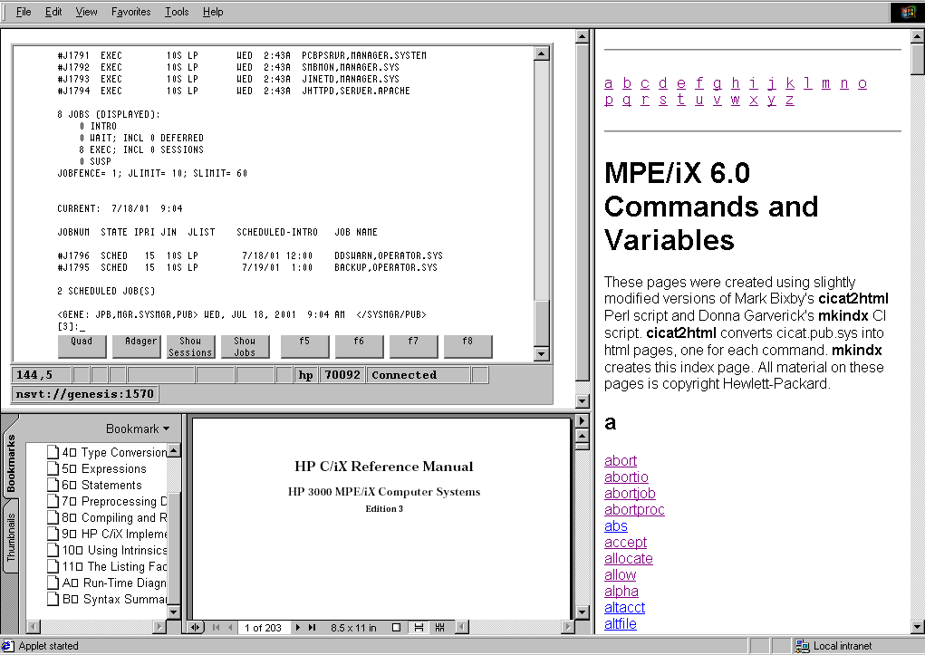Select continuous facing pages layout icon
Screen dimensions: 925x655
pyautogui.click(x=439, y=627)
